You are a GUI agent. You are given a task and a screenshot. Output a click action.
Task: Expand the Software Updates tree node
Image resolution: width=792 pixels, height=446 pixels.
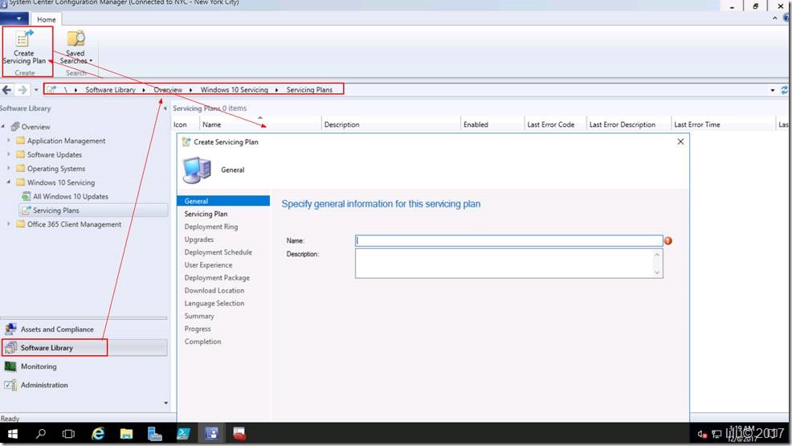9,154
